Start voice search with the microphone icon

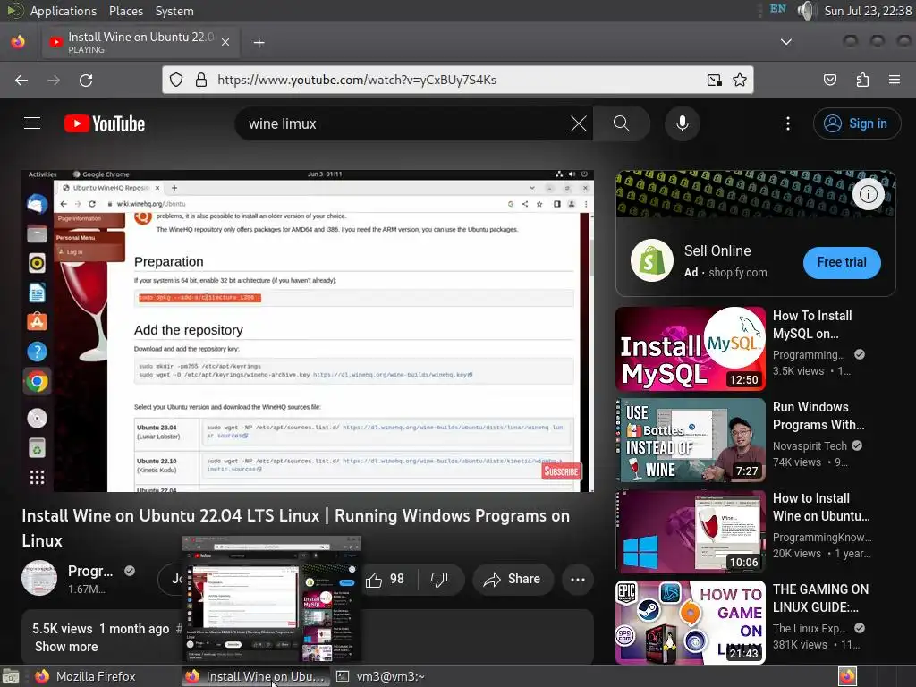(683, 123)
